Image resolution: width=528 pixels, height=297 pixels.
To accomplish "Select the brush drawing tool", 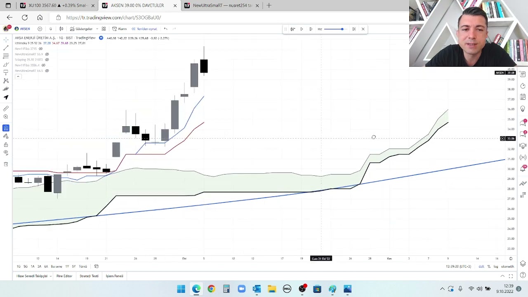I will click(x=6, y=64).
